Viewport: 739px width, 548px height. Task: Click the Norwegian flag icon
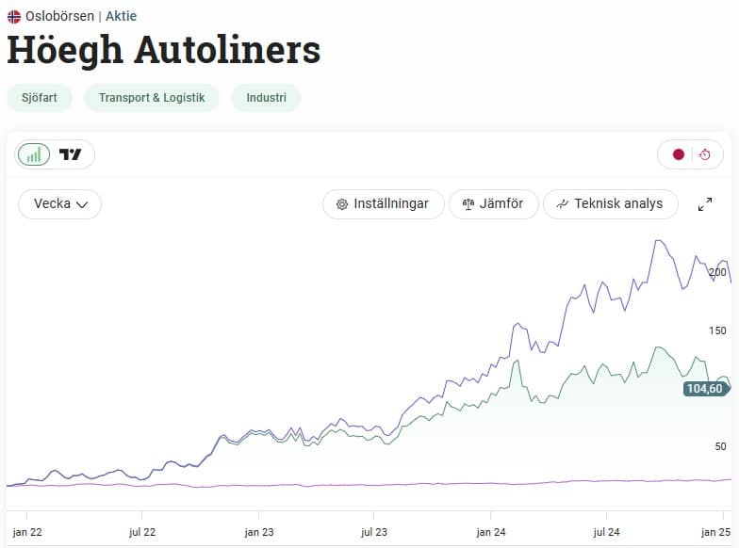[14, 17]
